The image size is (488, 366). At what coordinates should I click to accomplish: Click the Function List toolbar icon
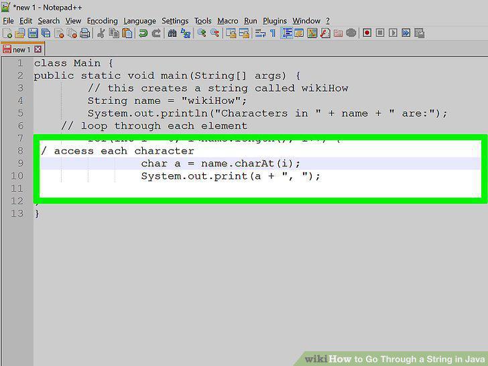(325, 33)
